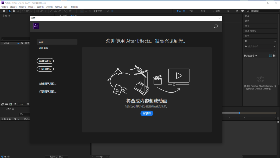The image size is (280, 158).
Task: Click the project panel search field
Action: point(15,39)
